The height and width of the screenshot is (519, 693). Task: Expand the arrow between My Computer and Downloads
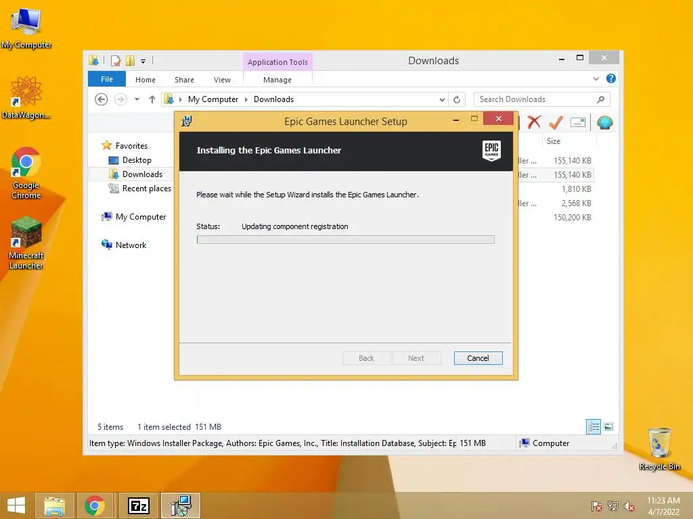tap(246, 99)
